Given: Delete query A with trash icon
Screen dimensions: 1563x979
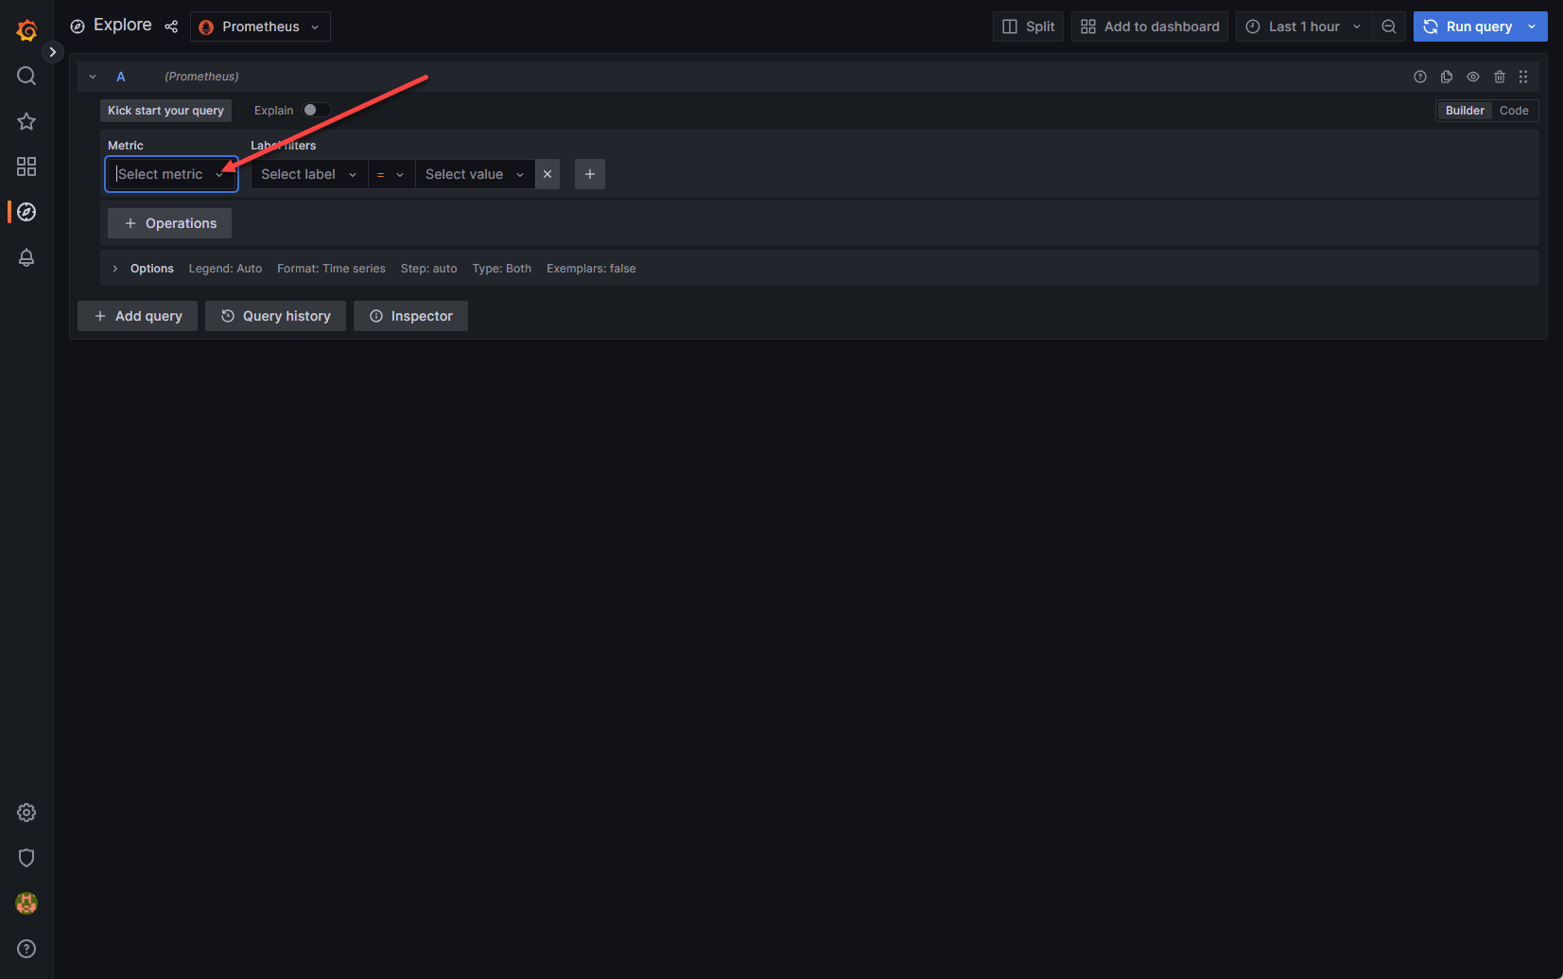Looking at the screenshot, I should coord(1500,77).
